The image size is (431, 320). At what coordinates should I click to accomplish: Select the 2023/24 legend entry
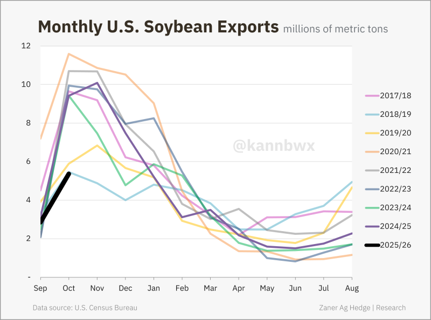[396, 207]
